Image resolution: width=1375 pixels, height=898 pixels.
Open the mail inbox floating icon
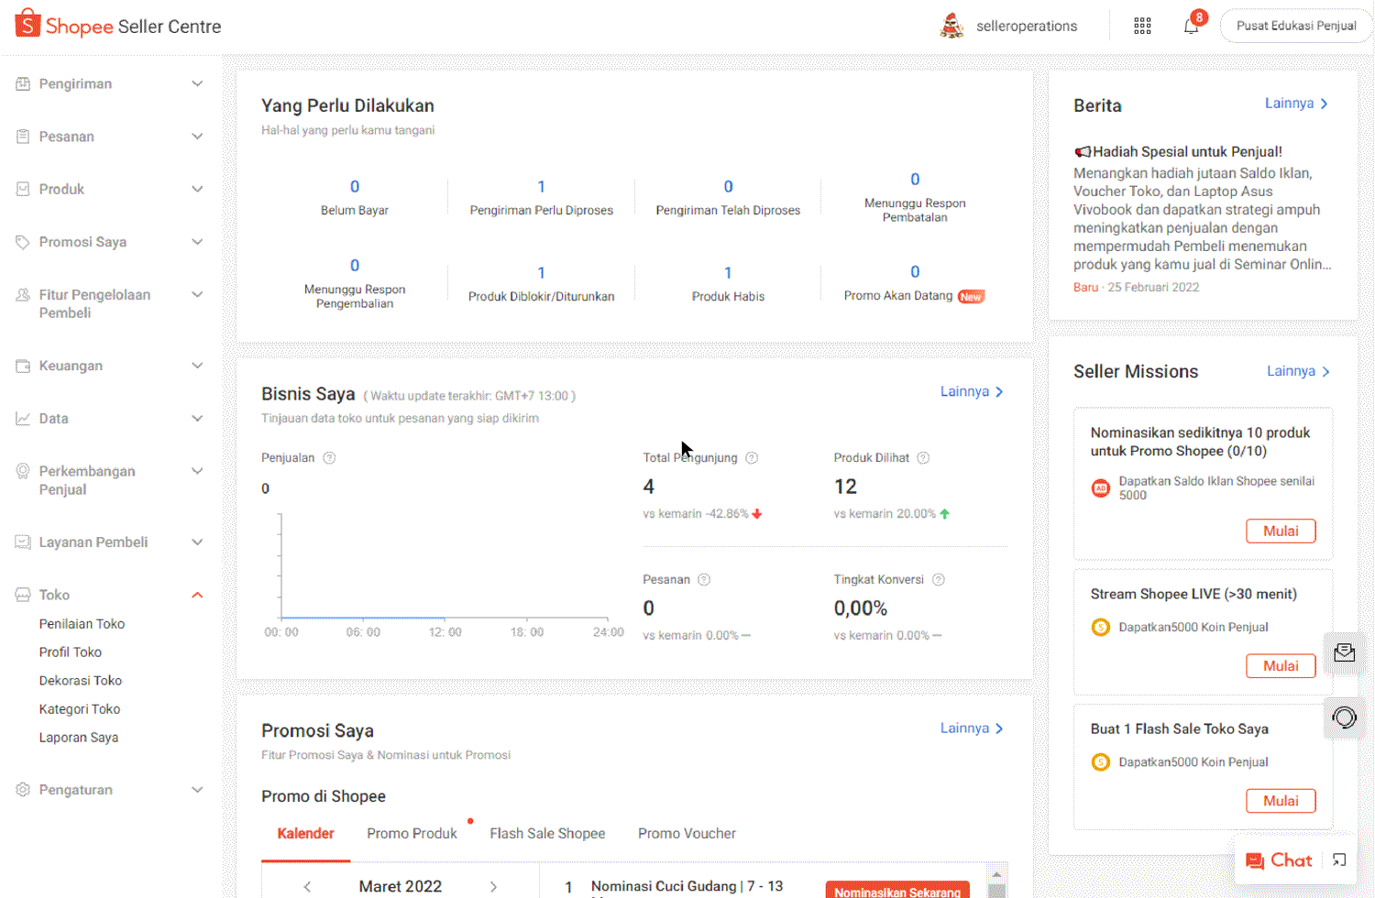coord(1344,652)
